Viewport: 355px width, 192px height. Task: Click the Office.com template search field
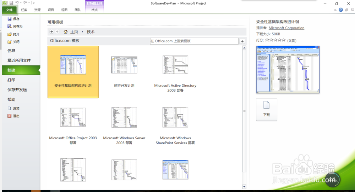click(194, 41)
